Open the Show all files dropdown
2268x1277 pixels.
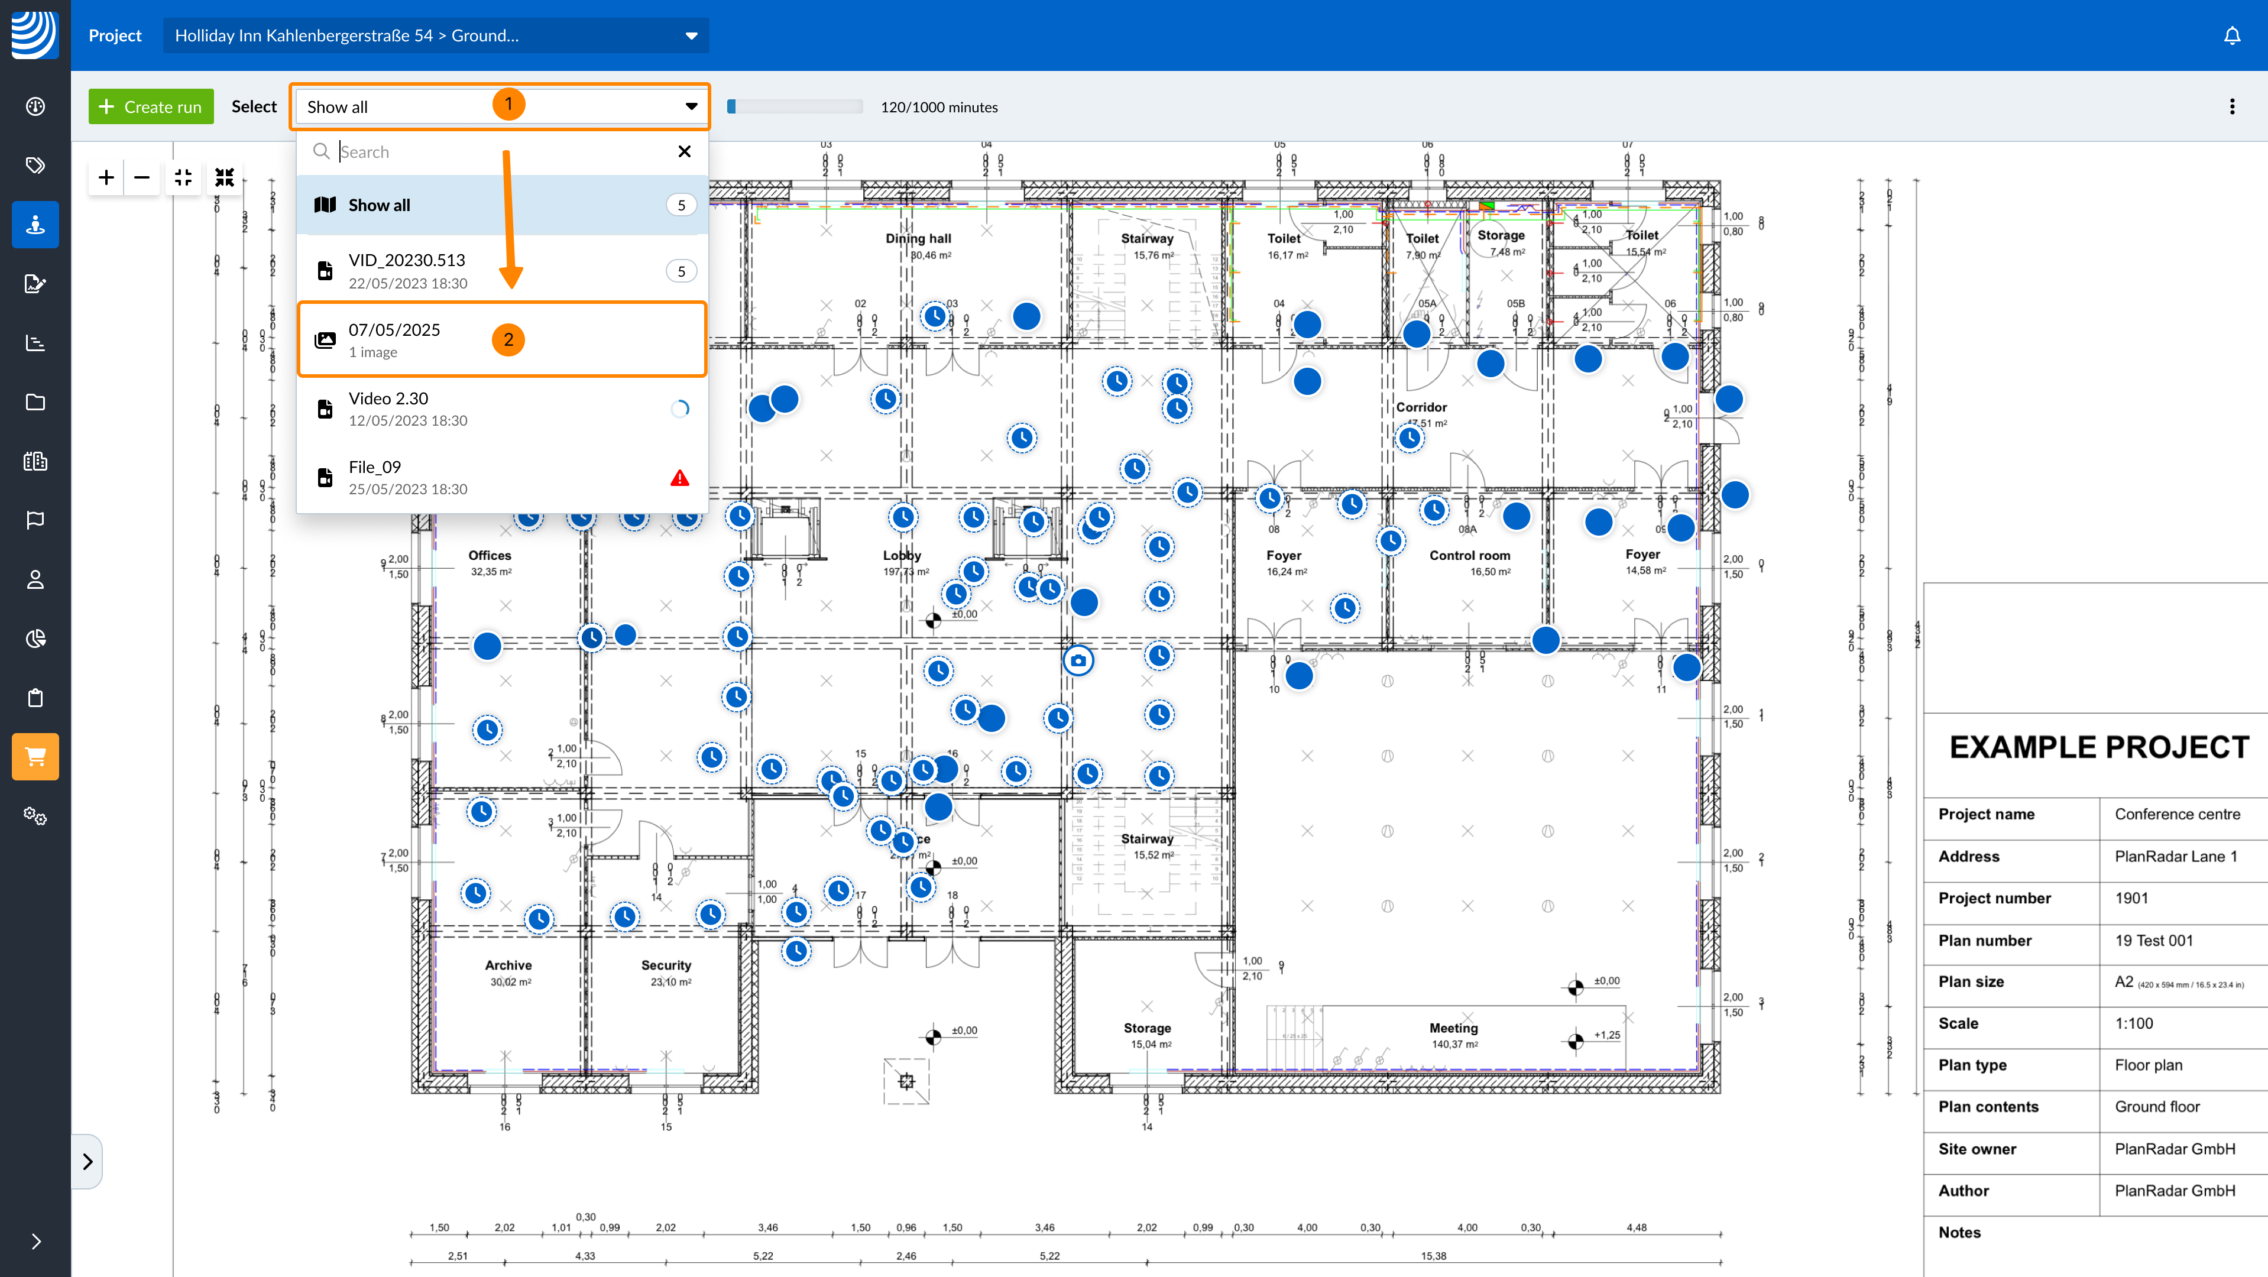tap(500, 106)
